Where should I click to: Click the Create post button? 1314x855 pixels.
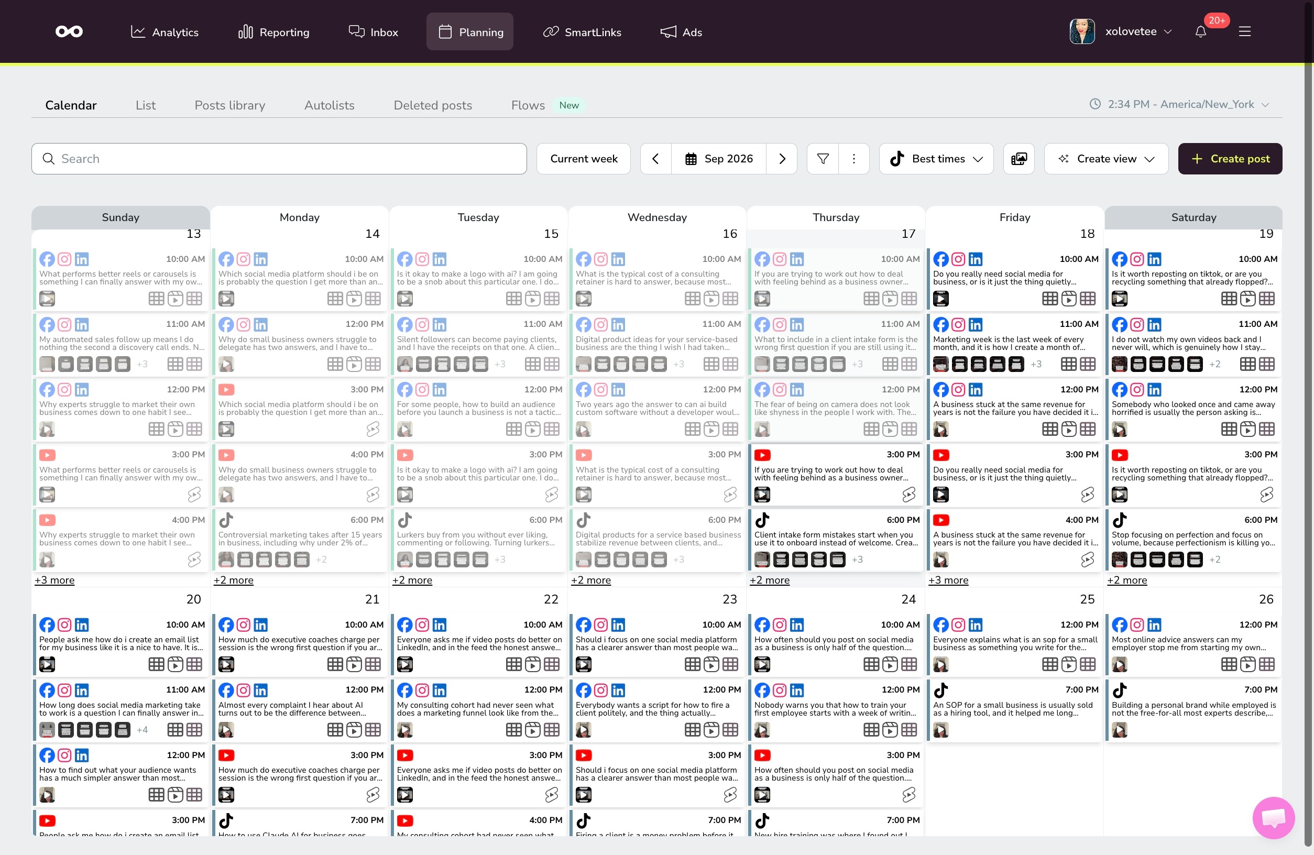point(1230,159)
